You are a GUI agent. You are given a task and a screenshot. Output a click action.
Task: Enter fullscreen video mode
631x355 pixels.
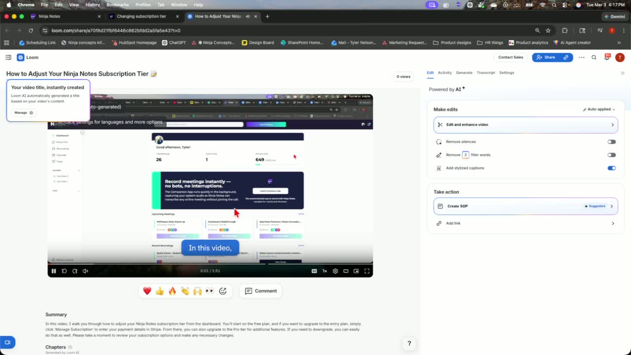[367, 271]
